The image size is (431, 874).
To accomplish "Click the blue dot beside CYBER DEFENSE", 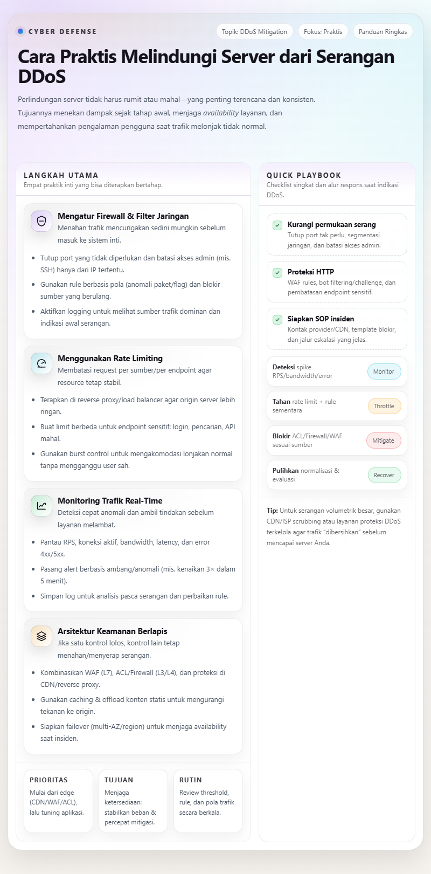I will (x=20, y=31).
